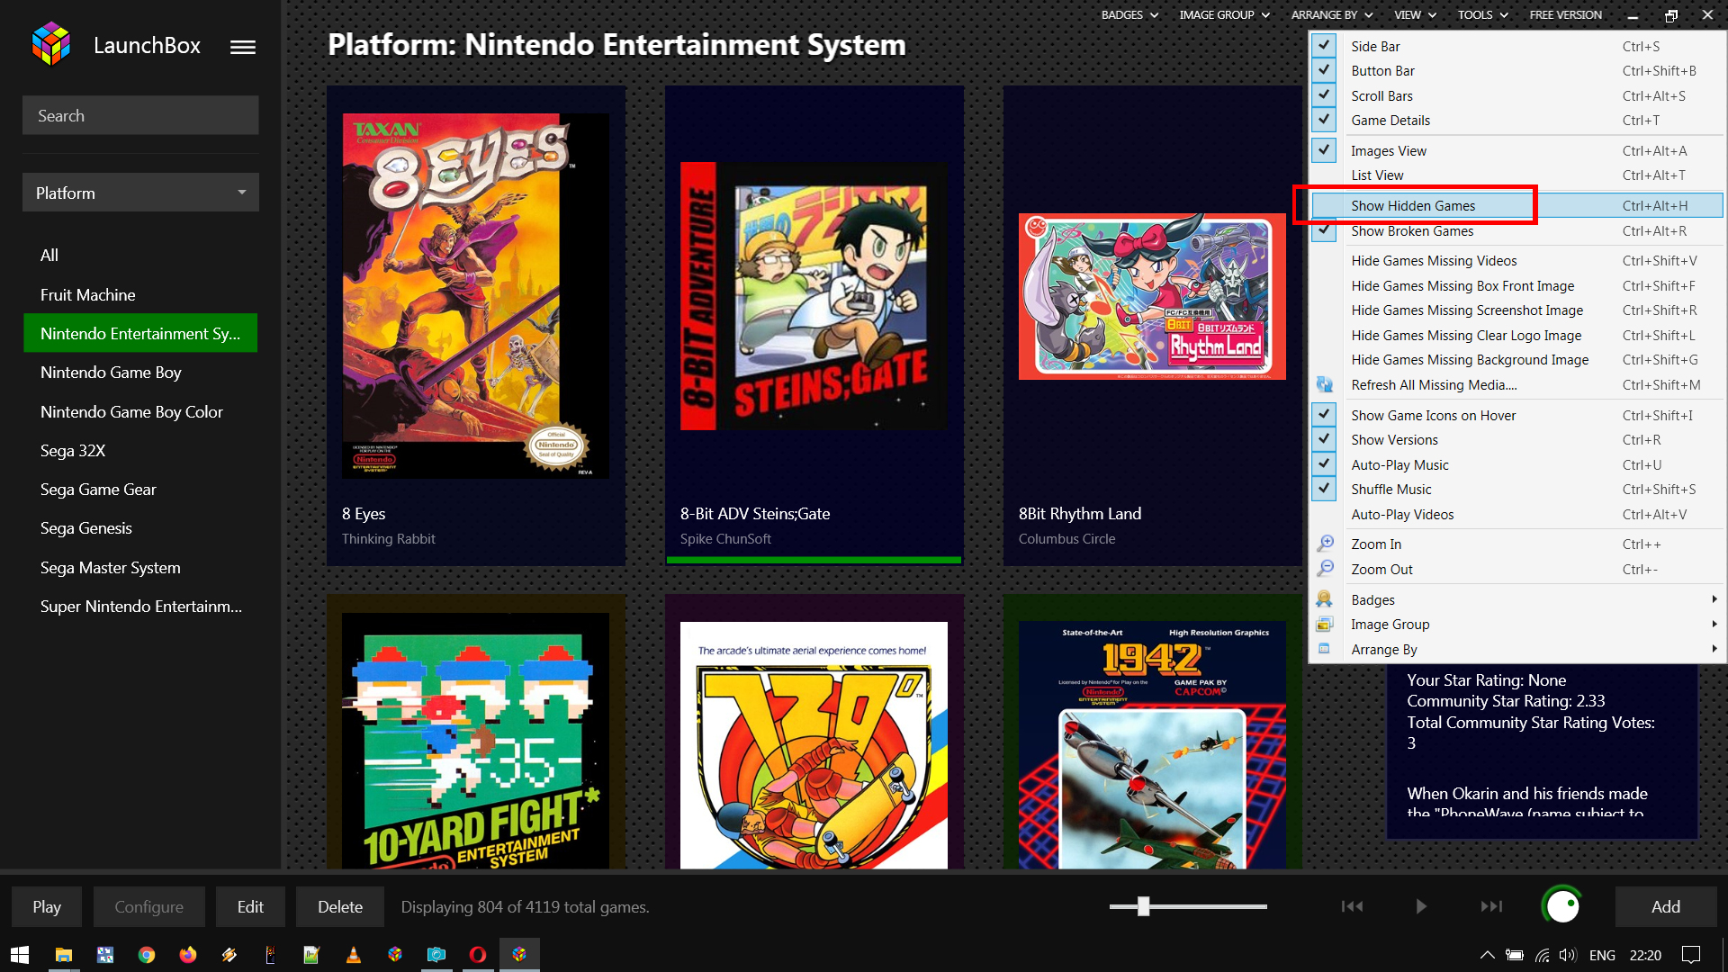This screenshot has width=1728, height=972.
Task: Expand Image Group submenu in View menu
Action: [x=1516, y=625]
